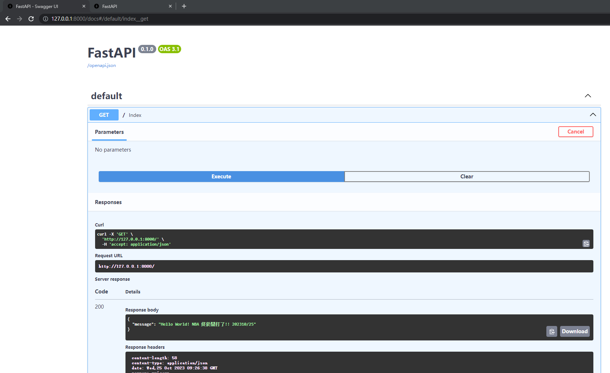Download the response body

[575, 331]
